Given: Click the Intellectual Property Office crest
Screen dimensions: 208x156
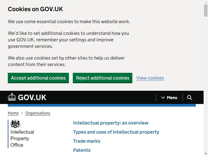Looking at the screenshot, I should coord(15,124).
